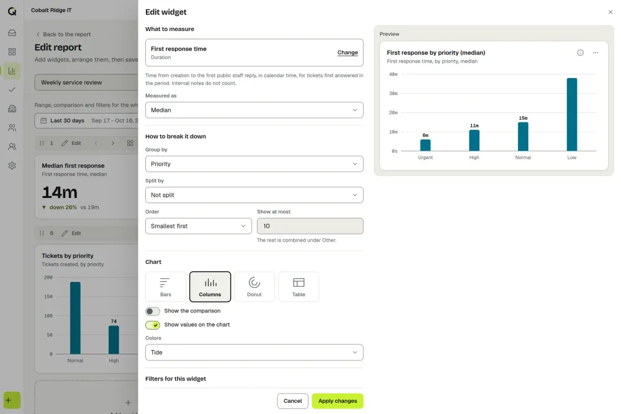
Task: Click the Cancel button
Action: (x=292, y=401)
